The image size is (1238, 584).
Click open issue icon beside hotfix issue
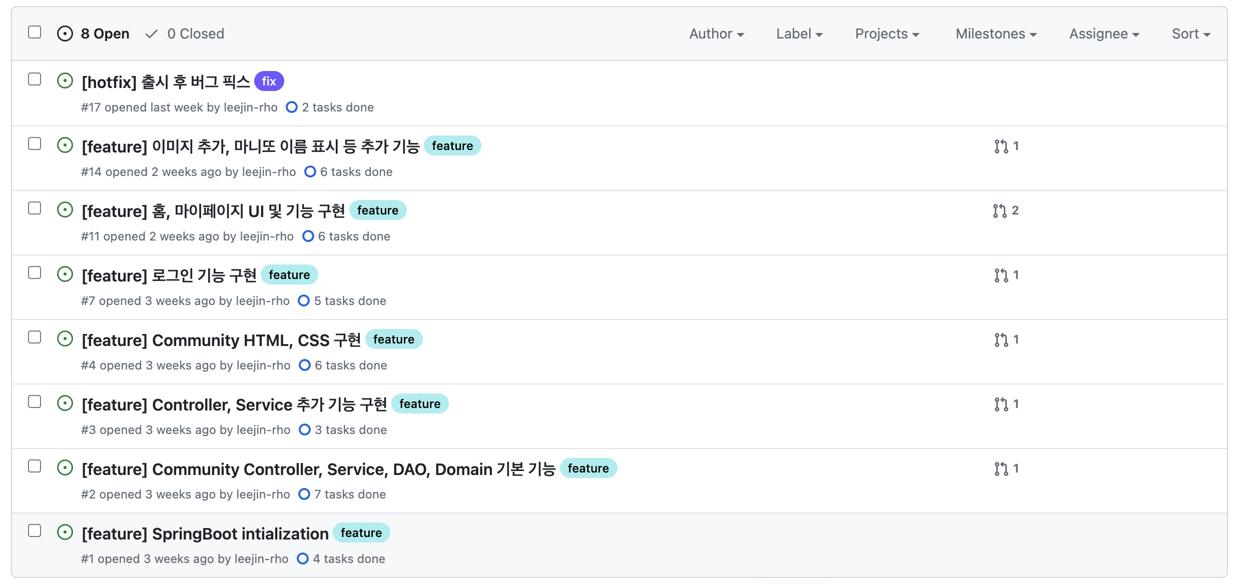pyautogui.click(x=65, y=81)
